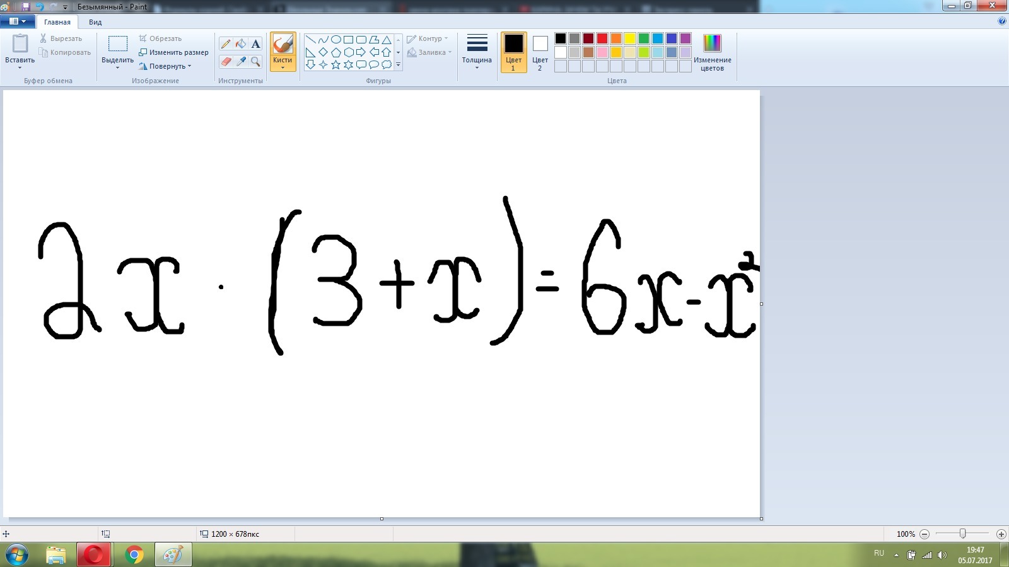The image size is (1009, 567).
Task: Switch to the Главная tab
Action: (57, 22)
